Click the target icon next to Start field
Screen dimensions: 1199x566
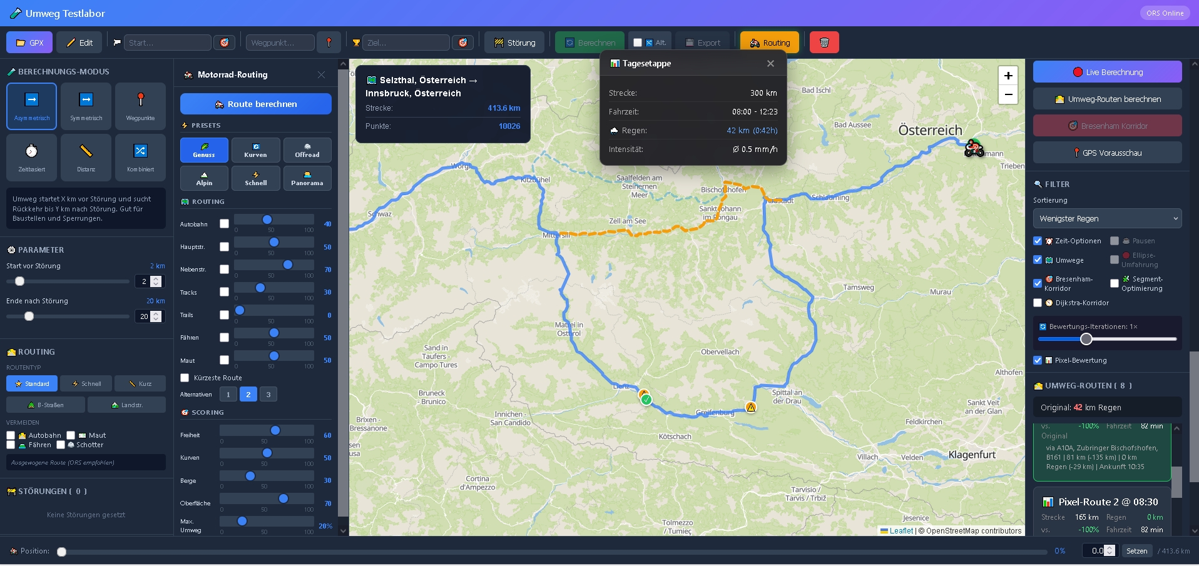pyautogui.click(x=224, y=43)
